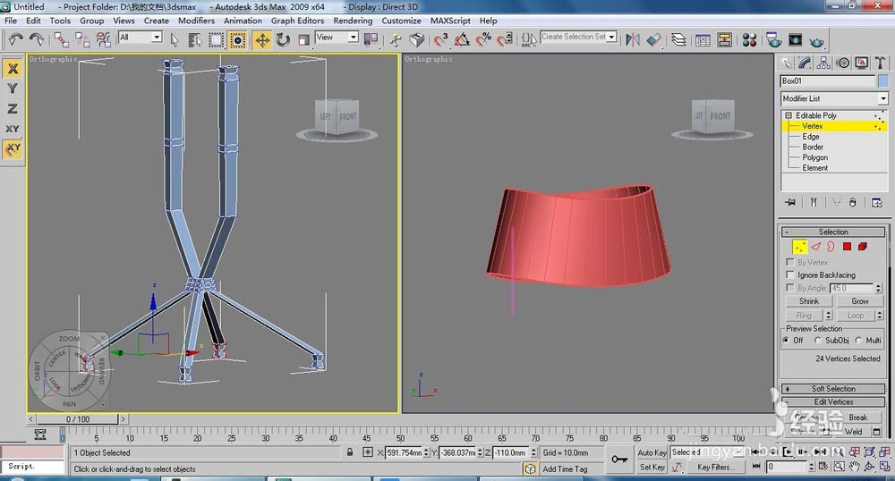Activate the Select and Move tool
Screen dimensions: 895x481
[262, 39]
